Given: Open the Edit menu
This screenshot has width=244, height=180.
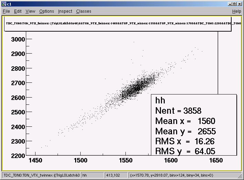Looking at the screenshot, I should tap(18, 11).
